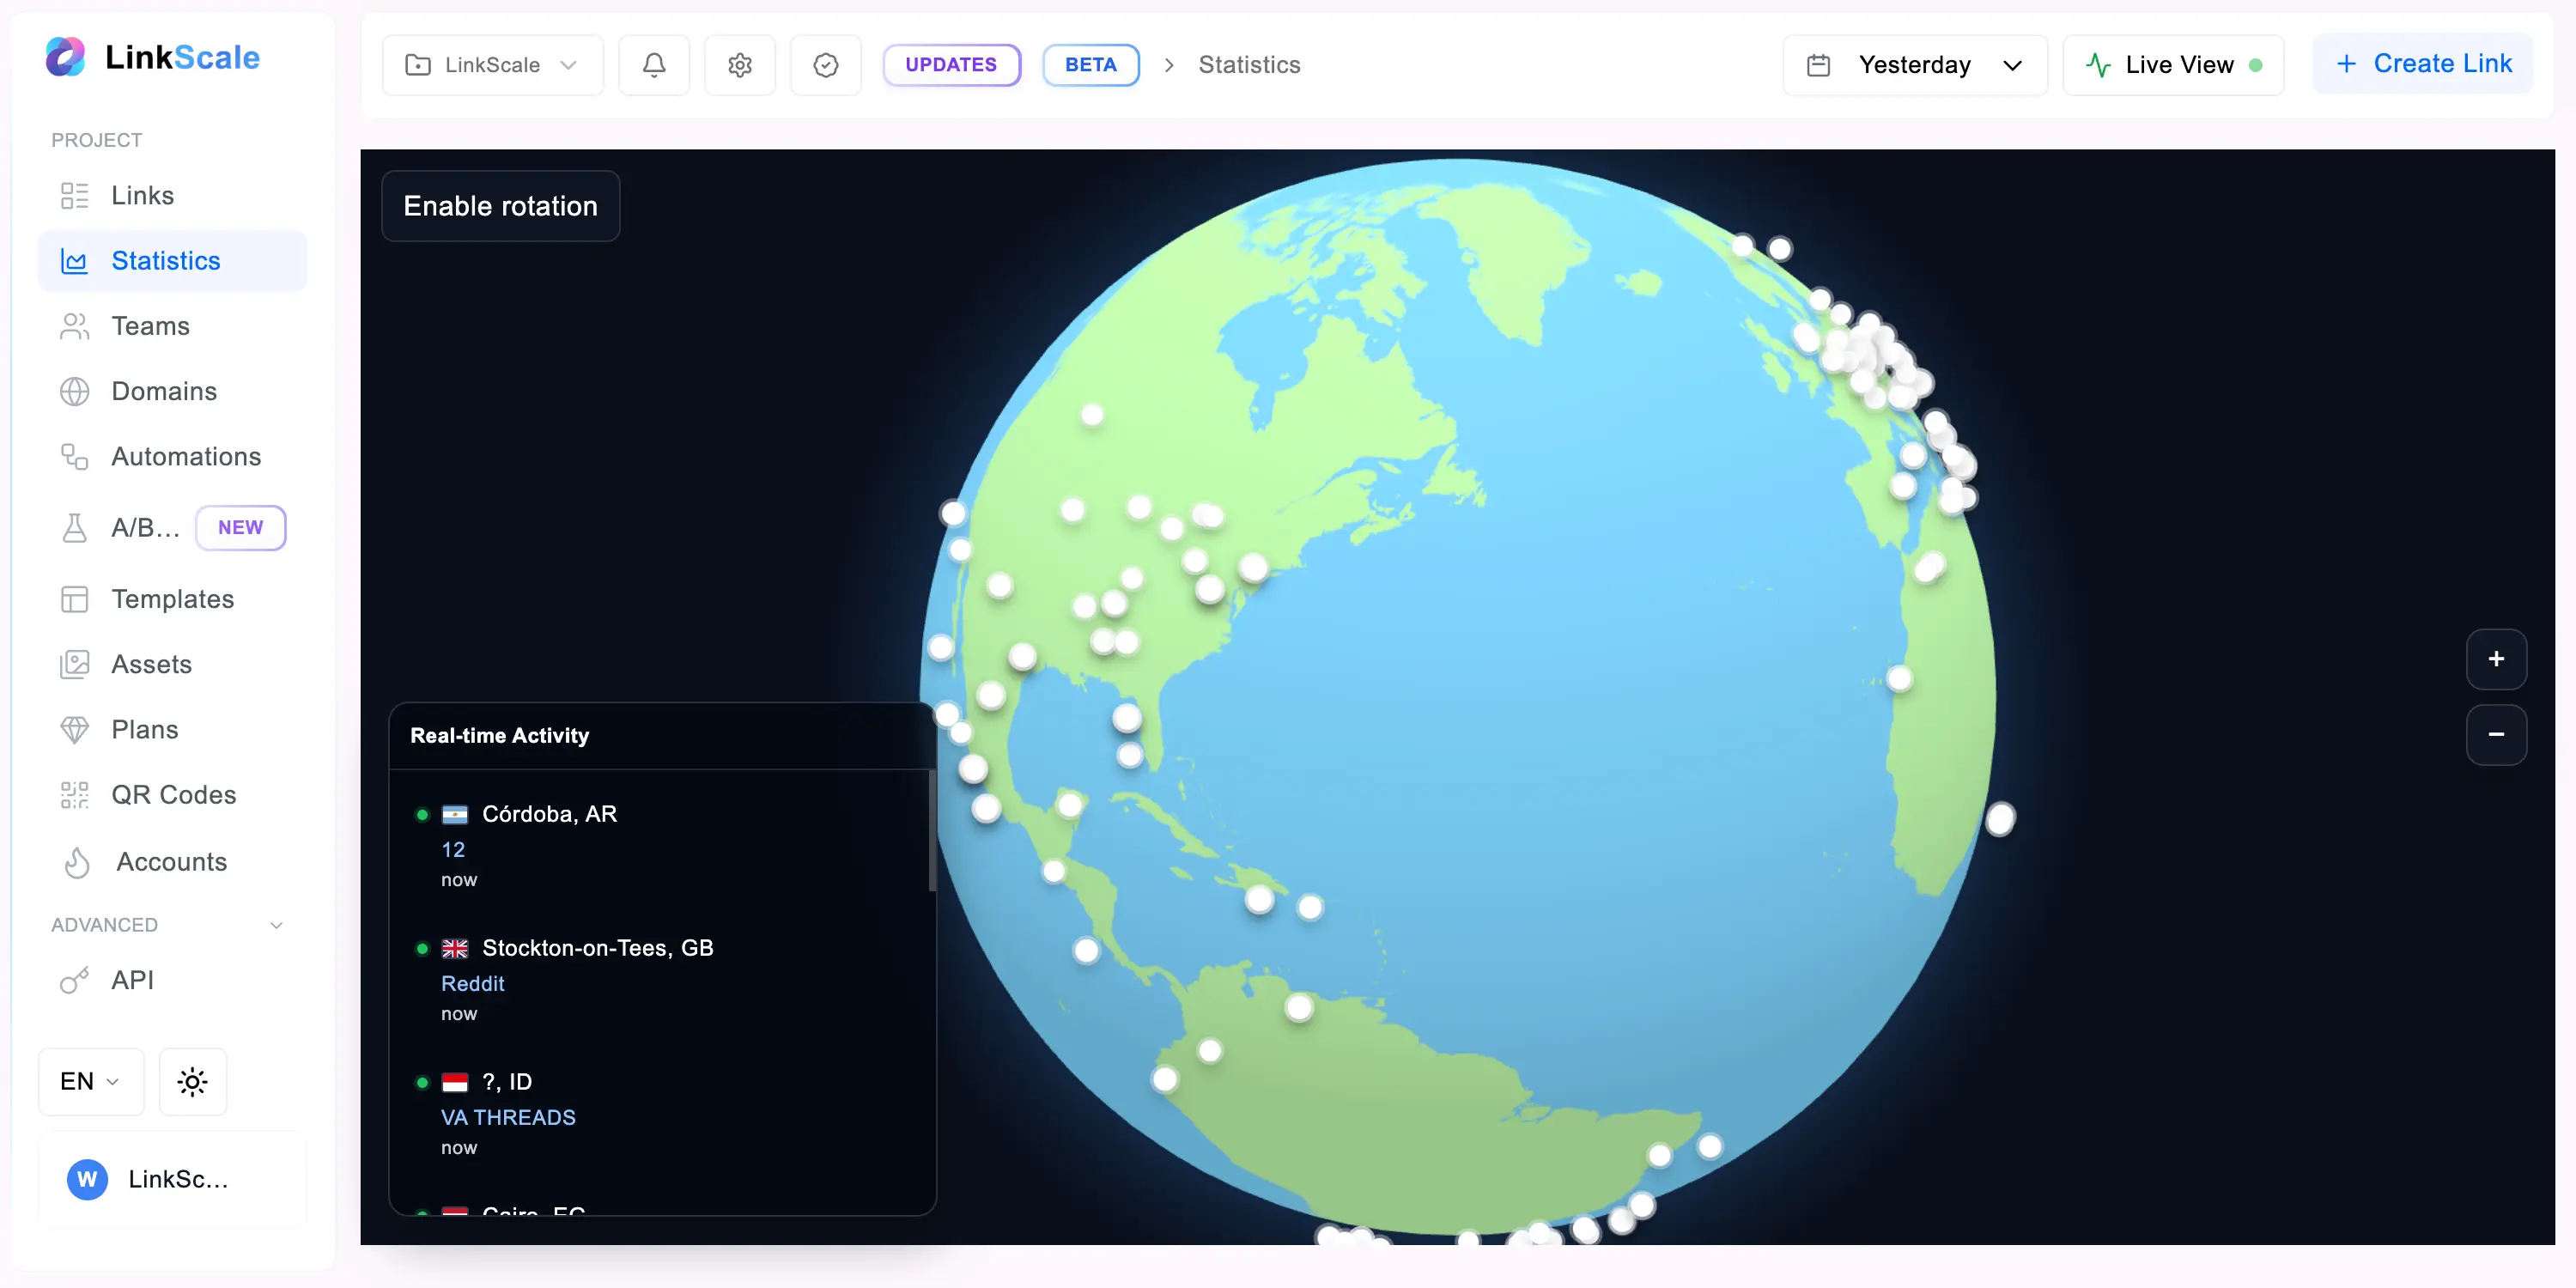
Task: Collapse the ADVANCED sidebar section
Action: pos(277,925)
